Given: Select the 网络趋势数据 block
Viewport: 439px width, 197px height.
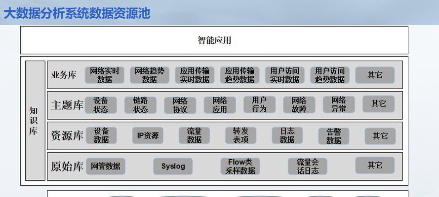Looking at the screenshot, I should pyautogui.click(x=150, y=75).
